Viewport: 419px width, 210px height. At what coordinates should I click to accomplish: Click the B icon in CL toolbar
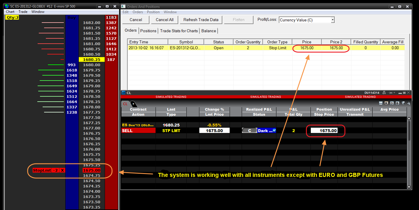398,103
